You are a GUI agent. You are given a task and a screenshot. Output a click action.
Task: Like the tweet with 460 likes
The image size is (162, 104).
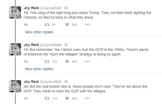tap(67, 98)
